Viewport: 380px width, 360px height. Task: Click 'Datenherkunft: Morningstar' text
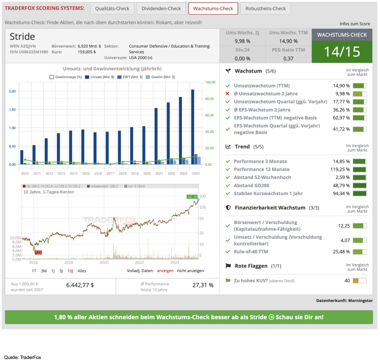tap(344, 301)
